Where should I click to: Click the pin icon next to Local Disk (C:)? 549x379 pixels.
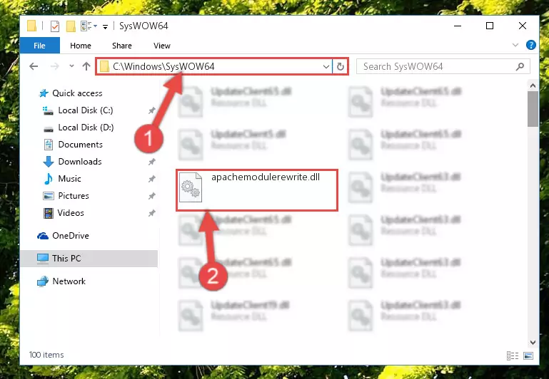[x=151, y=110]
